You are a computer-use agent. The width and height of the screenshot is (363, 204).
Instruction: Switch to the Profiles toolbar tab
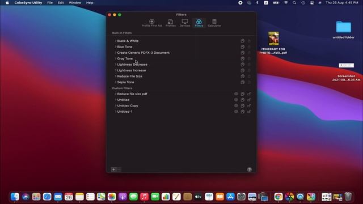tap(170, 23)
